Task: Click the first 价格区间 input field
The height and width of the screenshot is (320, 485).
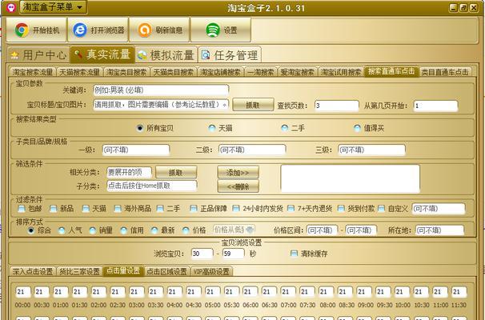Action: pyautogui.click(x=322, y=230)
